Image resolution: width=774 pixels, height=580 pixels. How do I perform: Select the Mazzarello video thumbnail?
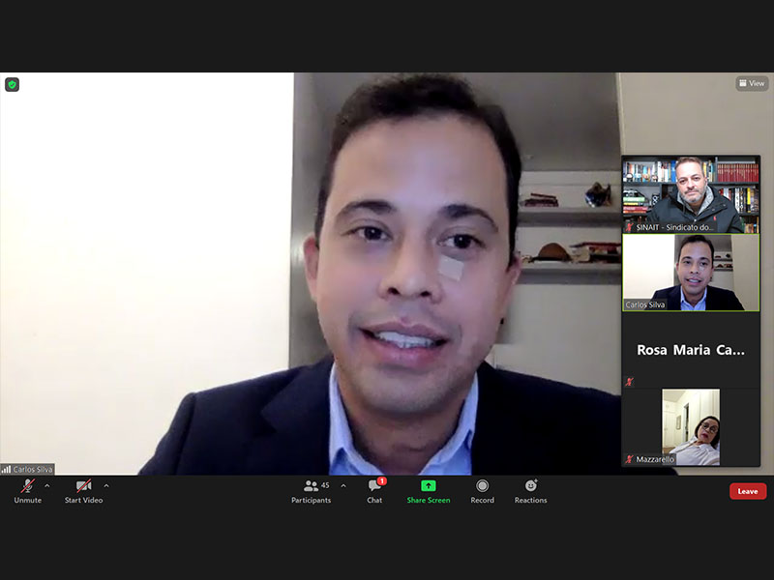[x=691, y=426]
